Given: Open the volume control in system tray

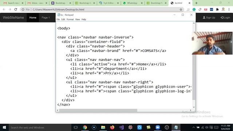Looking at the screenshot, I should (x=207, y=127).
